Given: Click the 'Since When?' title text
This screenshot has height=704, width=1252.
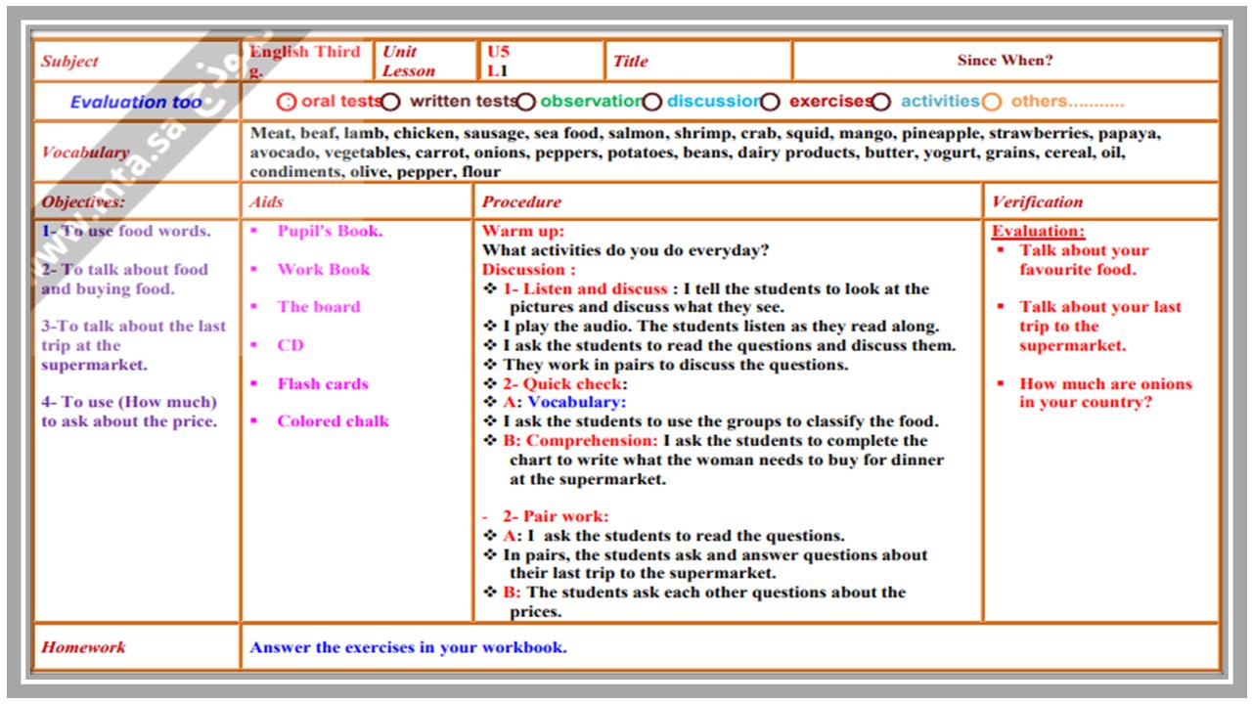Looking at the screenshot, I should point(1005,61).
